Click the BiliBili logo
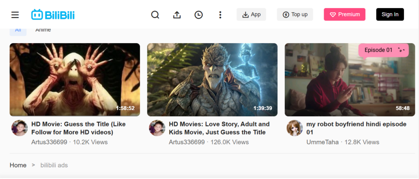Image resolution: width=419 pixels, height=179 pixels. coord(53,15)
